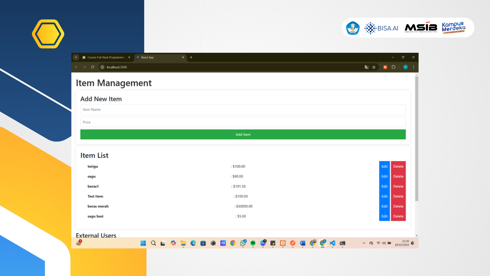The image size is (490, 276).
Task: Open Microsoft Word from taskbar
Action: 303,243
